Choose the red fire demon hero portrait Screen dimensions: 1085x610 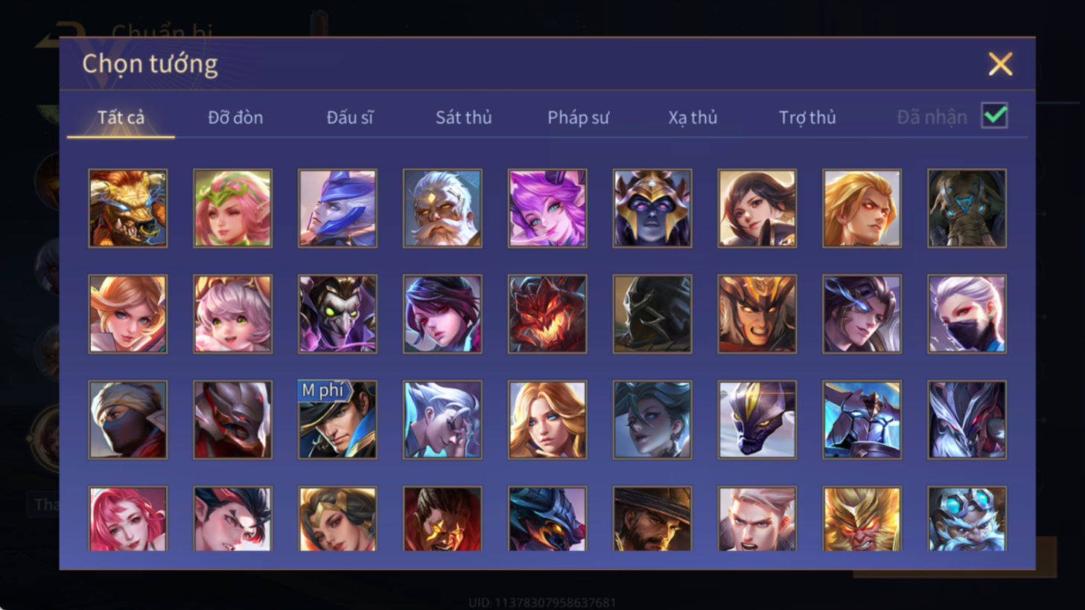click(547, 314)
